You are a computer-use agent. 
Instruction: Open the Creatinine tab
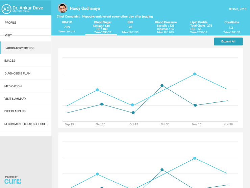pos(232,27)
